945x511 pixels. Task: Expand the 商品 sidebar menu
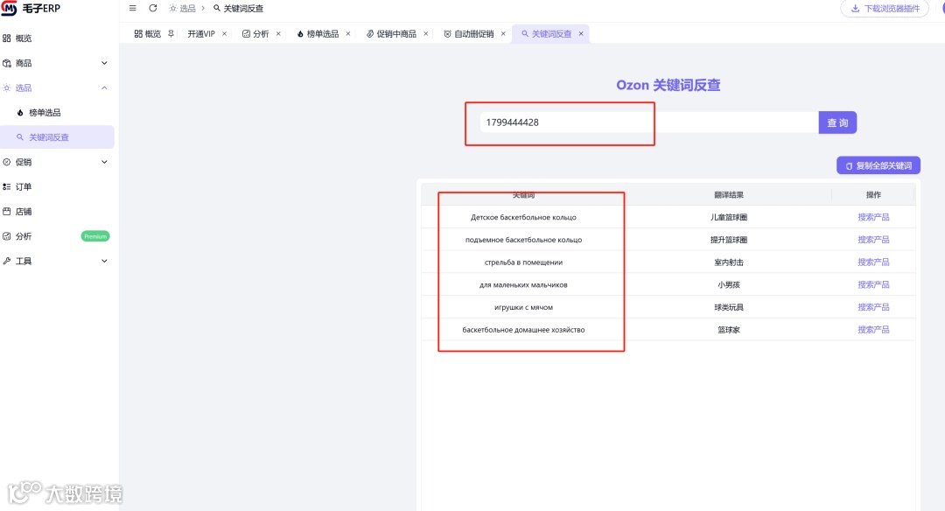pyautogui.click(x=57, y=63)
